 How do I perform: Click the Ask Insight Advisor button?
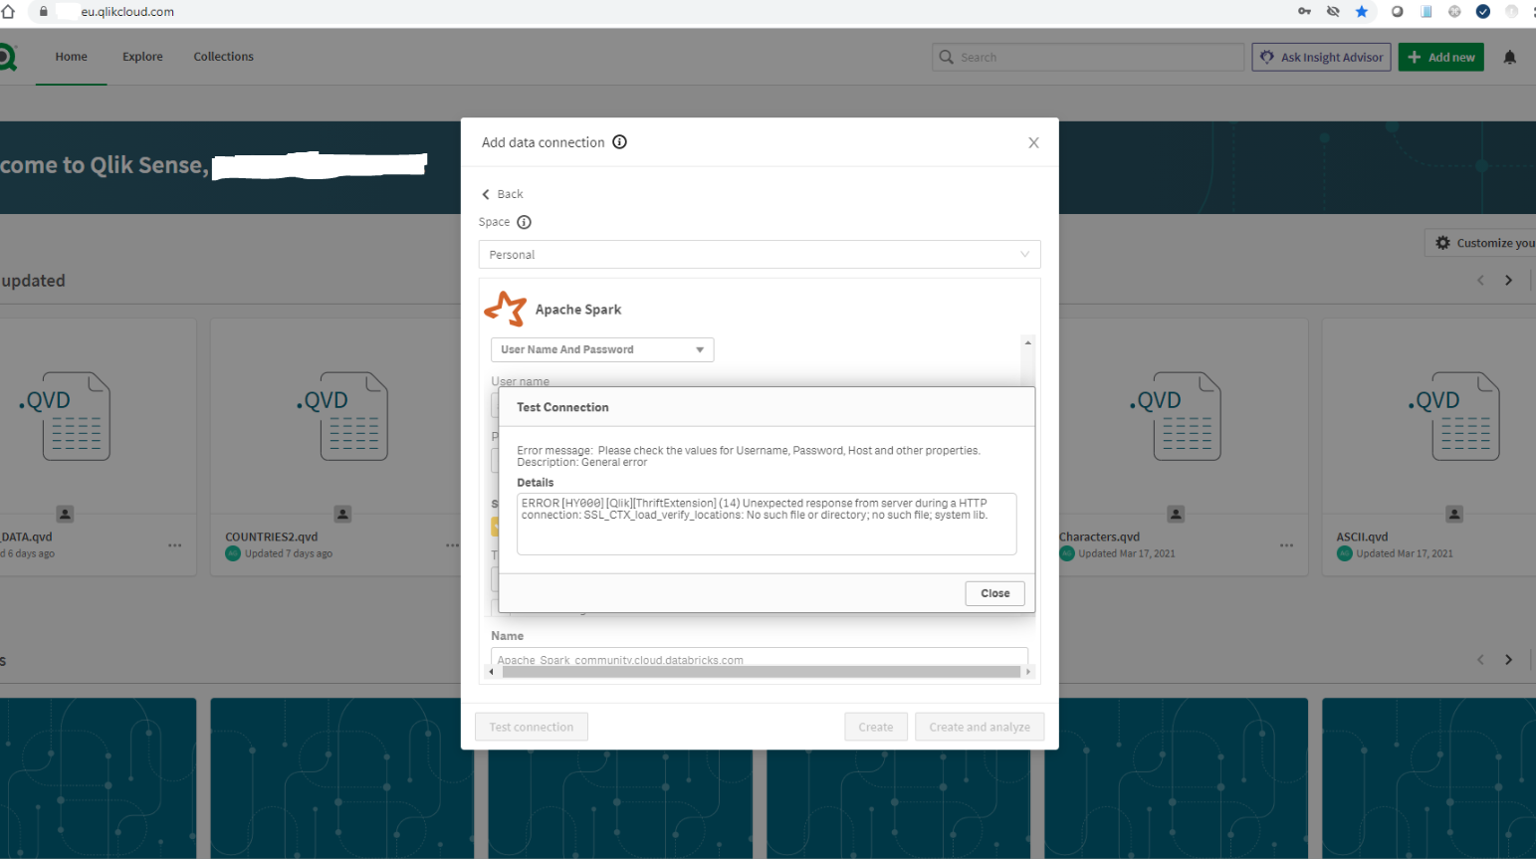click(x=1321, y=57)
